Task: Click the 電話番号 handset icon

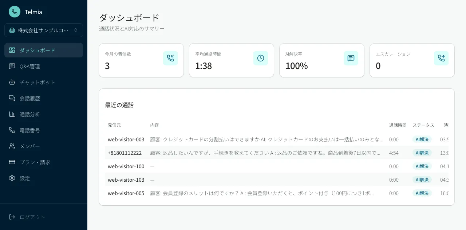Action: click(12, 130)
